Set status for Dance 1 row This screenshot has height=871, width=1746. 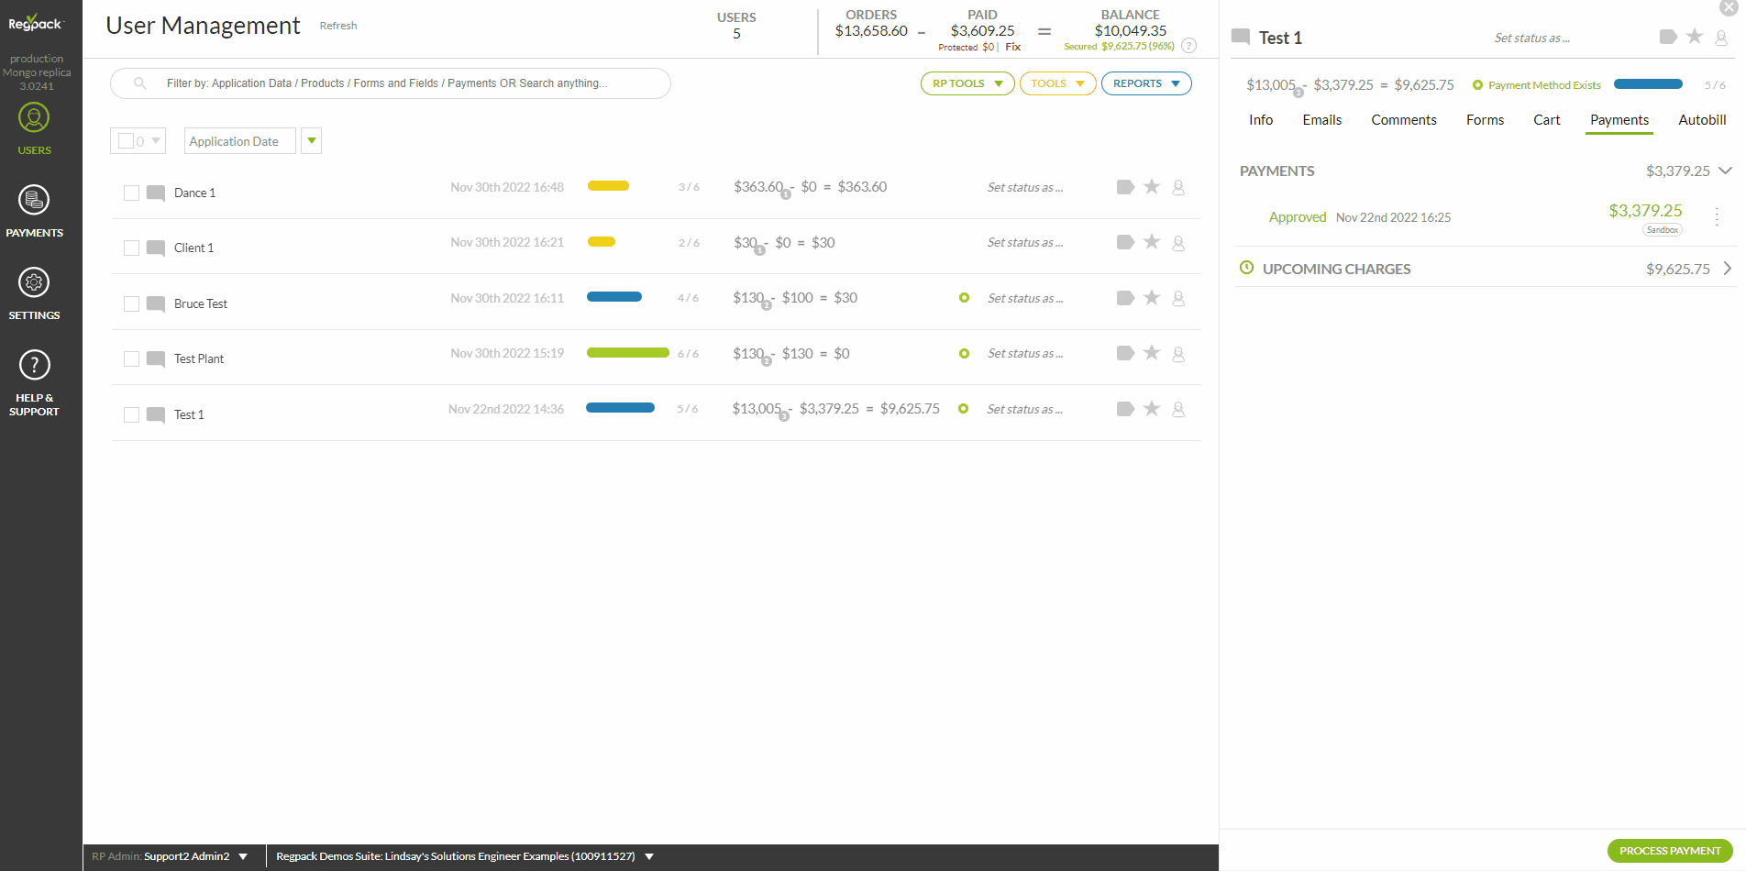(x=1025, y=187)
